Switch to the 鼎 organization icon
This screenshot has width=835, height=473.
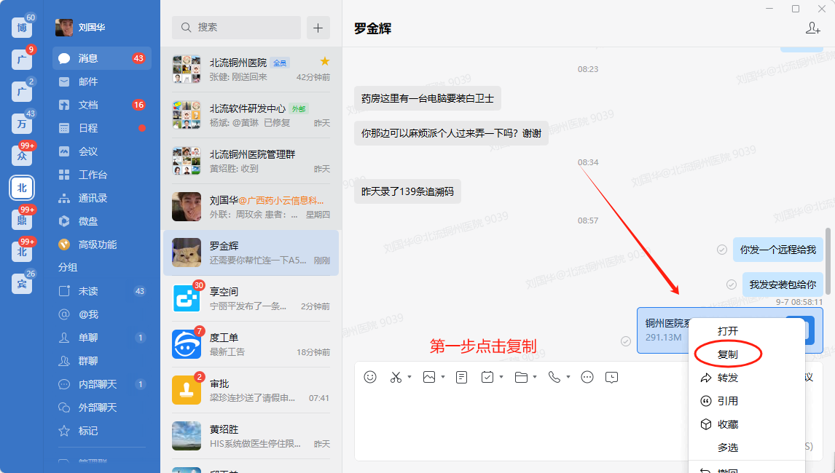point(22,220)
